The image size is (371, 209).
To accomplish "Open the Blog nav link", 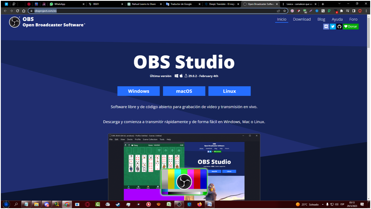I will [321, 20].
